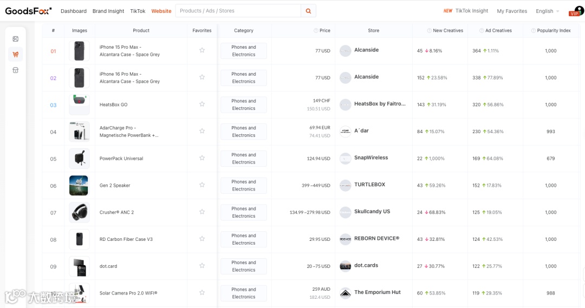Click the Products / Ads / Stores search field
The width and height of the screenshot is (585, 308).
click(238, 11)
